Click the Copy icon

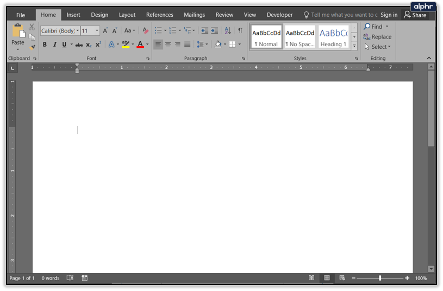click(32, 37)
